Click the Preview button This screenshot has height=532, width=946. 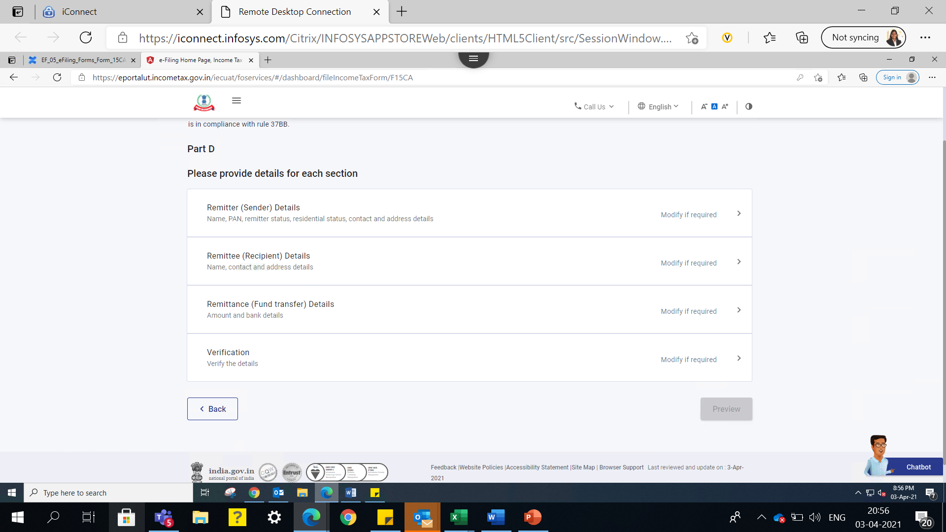726,409
